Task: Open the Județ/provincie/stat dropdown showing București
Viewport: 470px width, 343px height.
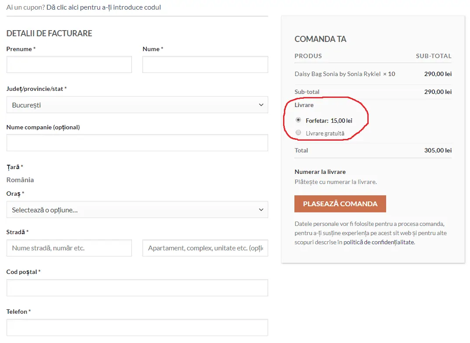Action: 137,104
